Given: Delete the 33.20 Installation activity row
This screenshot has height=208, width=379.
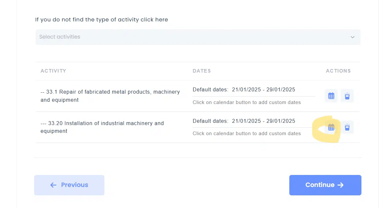Looking at the screenshot, I should (x=347, y=127).
